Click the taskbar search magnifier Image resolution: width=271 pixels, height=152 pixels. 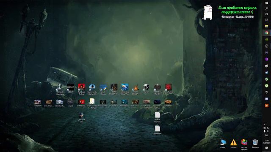pyautogui.click(x=267, y=8)
